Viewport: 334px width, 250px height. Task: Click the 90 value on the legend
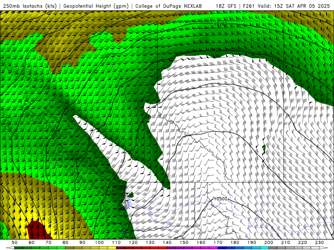tap(82, 242)
